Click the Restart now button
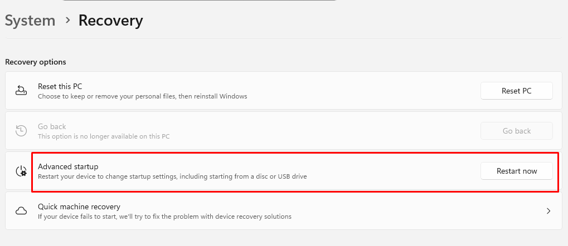 pos(517,171)
